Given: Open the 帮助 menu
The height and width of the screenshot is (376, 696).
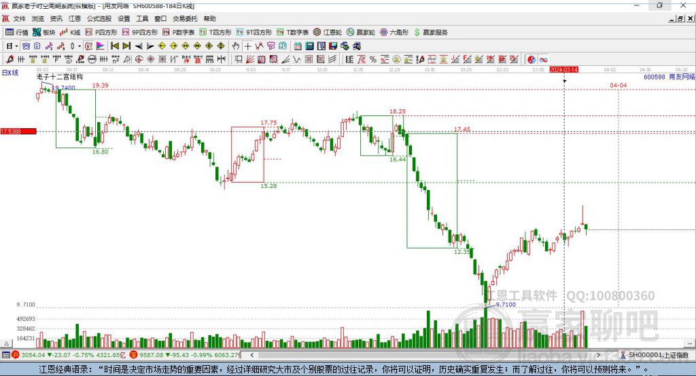Looking at the screenshot, I should 209,18.
